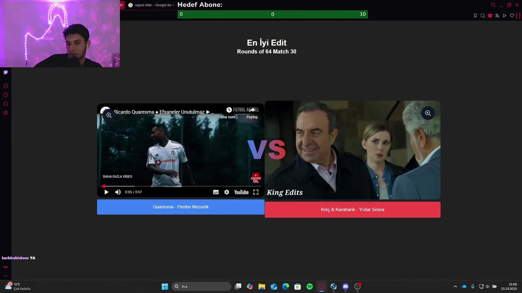Click the Ara taskbar search field

201,286
